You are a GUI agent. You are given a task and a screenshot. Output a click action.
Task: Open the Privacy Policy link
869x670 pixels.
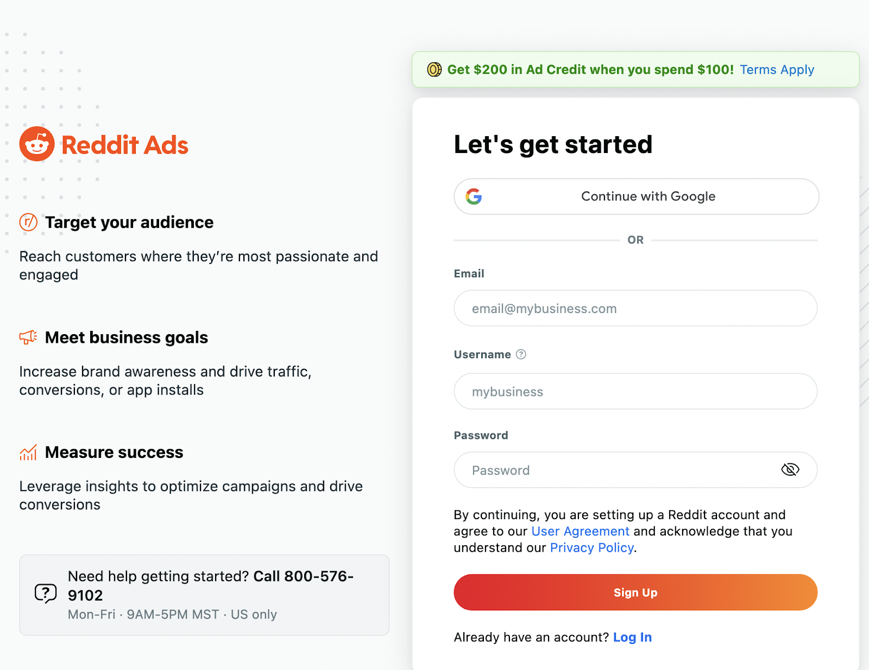[591, 548]
